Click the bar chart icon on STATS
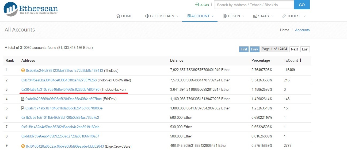The height and width of the screenshot is (150, 347). click(x=255, y=16)
